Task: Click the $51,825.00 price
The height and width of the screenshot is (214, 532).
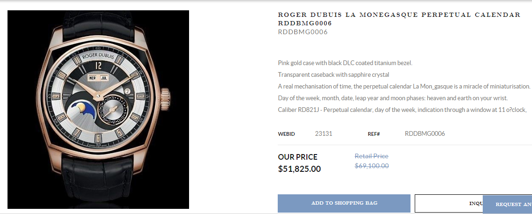Action: coord(299,169)
